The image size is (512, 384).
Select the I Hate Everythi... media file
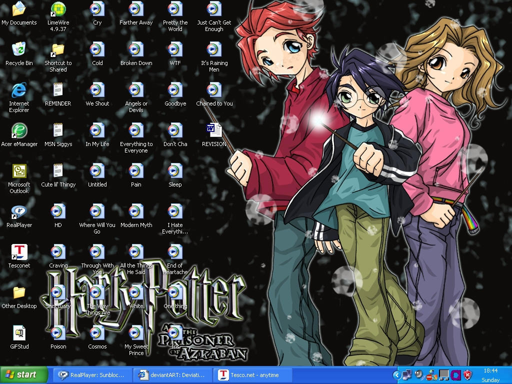(x=175, y=211)
